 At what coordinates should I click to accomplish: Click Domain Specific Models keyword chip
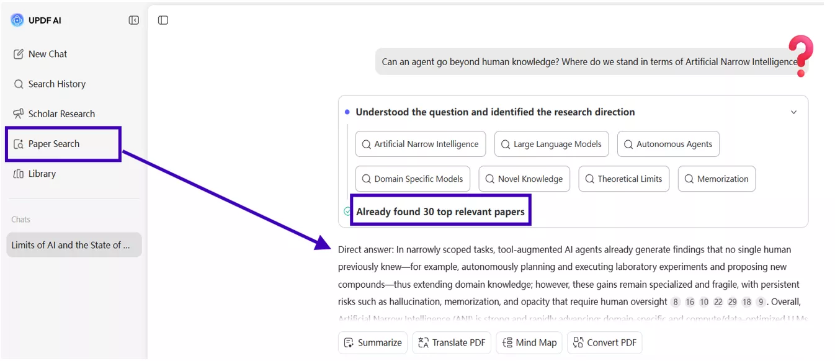413,179
